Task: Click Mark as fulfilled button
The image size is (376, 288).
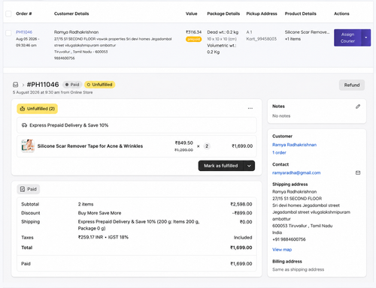Action: [220, 166]
